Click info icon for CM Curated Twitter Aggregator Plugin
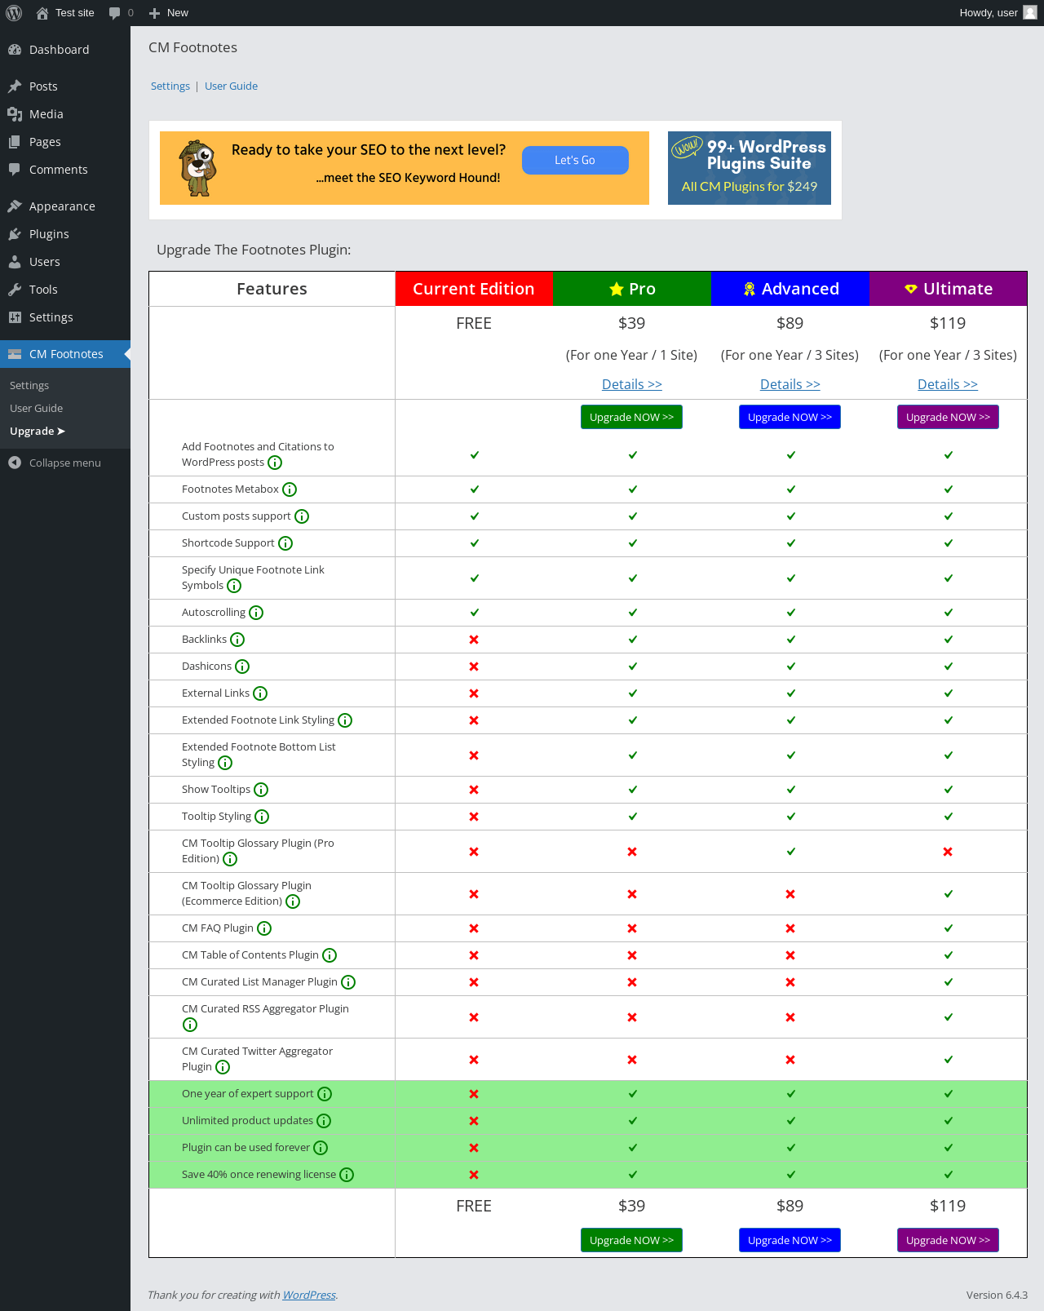The width and height of the screenshot is (1044, 1311). pos(223,1067)
